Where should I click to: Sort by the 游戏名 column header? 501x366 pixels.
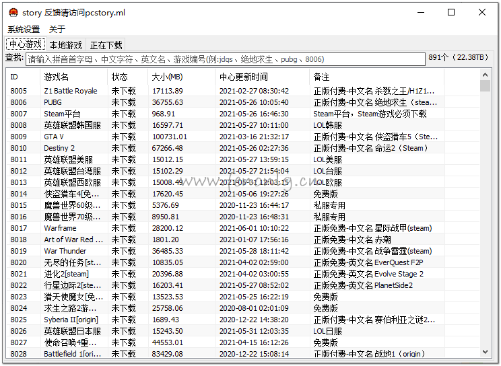pyautogui.click(x=74, y=77)
